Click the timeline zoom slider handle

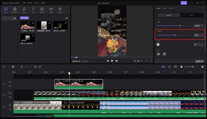[x=193, y=67]
